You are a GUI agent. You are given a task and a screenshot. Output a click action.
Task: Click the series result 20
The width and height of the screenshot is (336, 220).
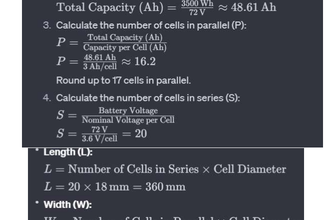[x=141, y=134]
